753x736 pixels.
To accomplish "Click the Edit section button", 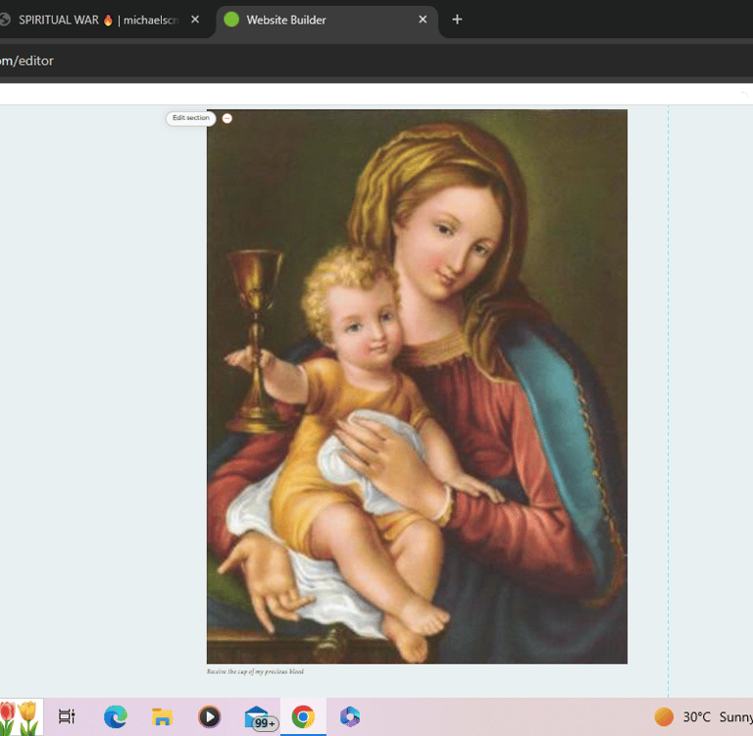I will 190,119.
